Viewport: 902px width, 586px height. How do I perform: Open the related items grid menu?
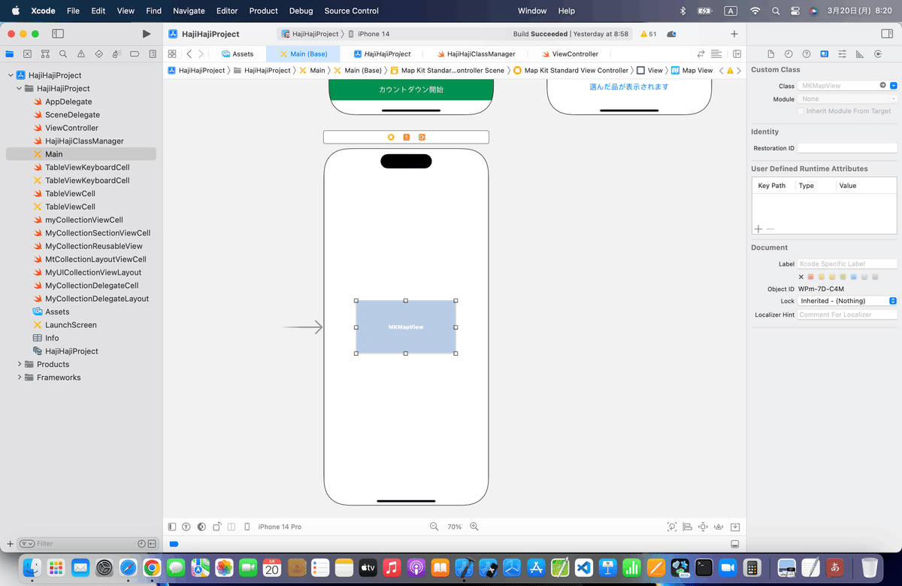tap(172, 54)
